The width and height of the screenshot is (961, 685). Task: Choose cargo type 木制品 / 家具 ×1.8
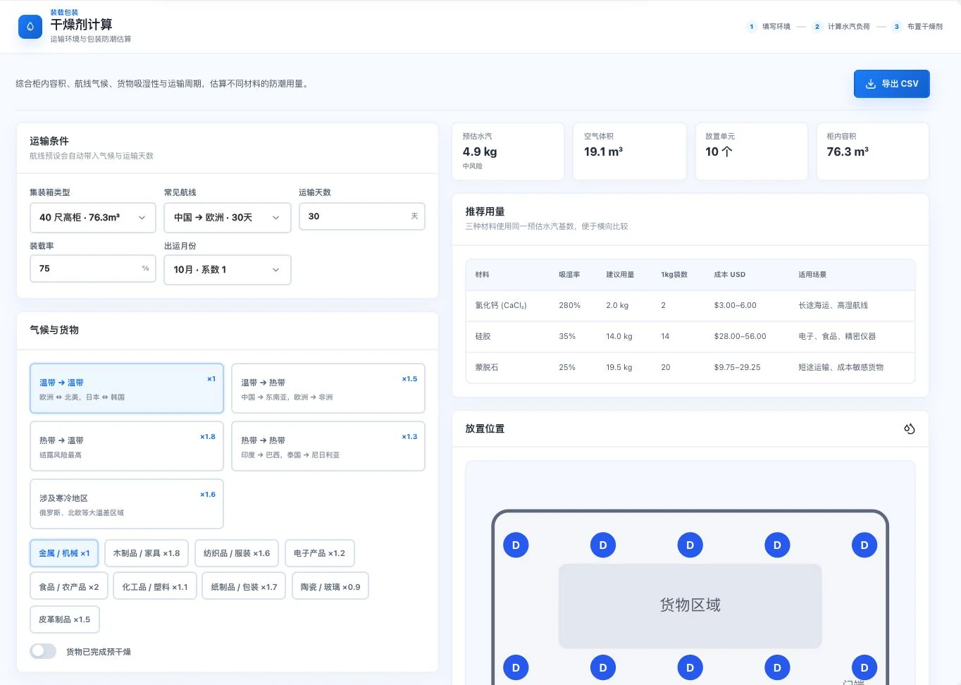click(x=147, y=553)
